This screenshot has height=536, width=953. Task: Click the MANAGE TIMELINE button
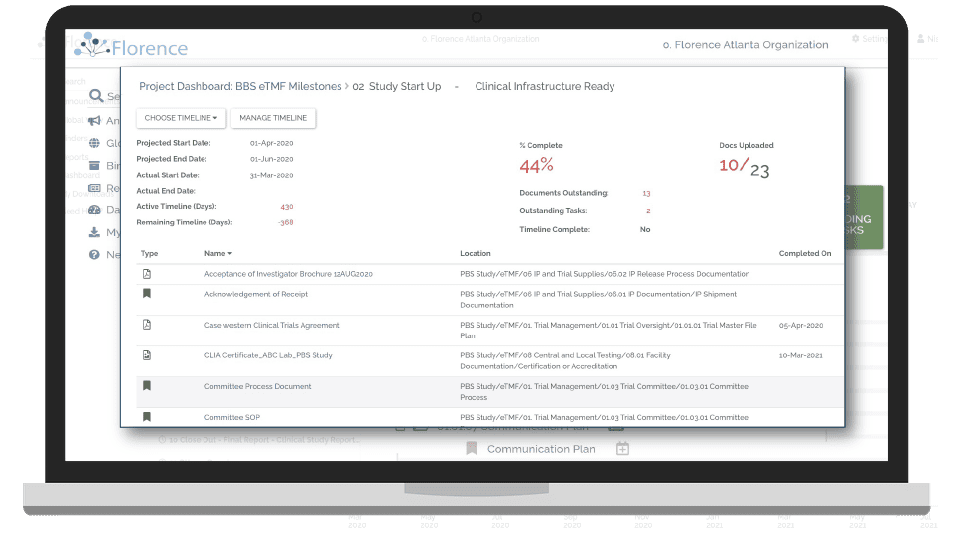pyautogui.click(x=273, y=118)
